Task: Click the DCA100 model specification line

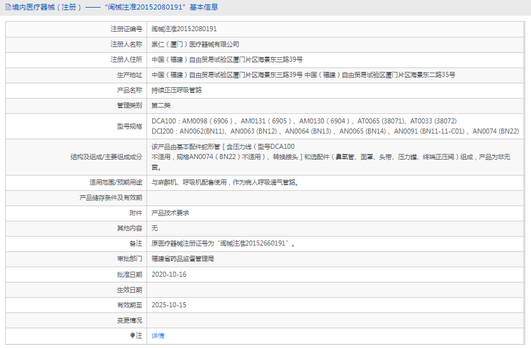Action: point(304,121)
